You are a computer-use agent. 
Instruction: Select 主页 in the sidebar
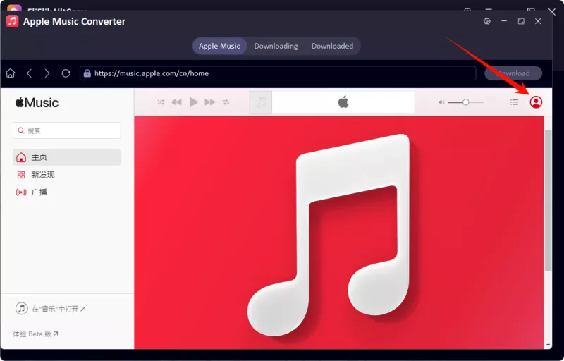coord(67,157)
